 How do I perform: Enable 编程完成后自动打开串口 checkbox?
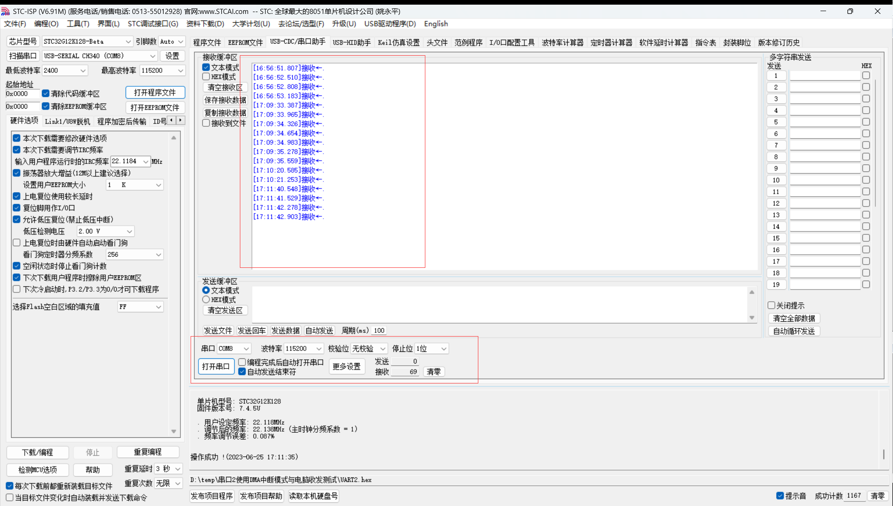click(x=242, y=362)
